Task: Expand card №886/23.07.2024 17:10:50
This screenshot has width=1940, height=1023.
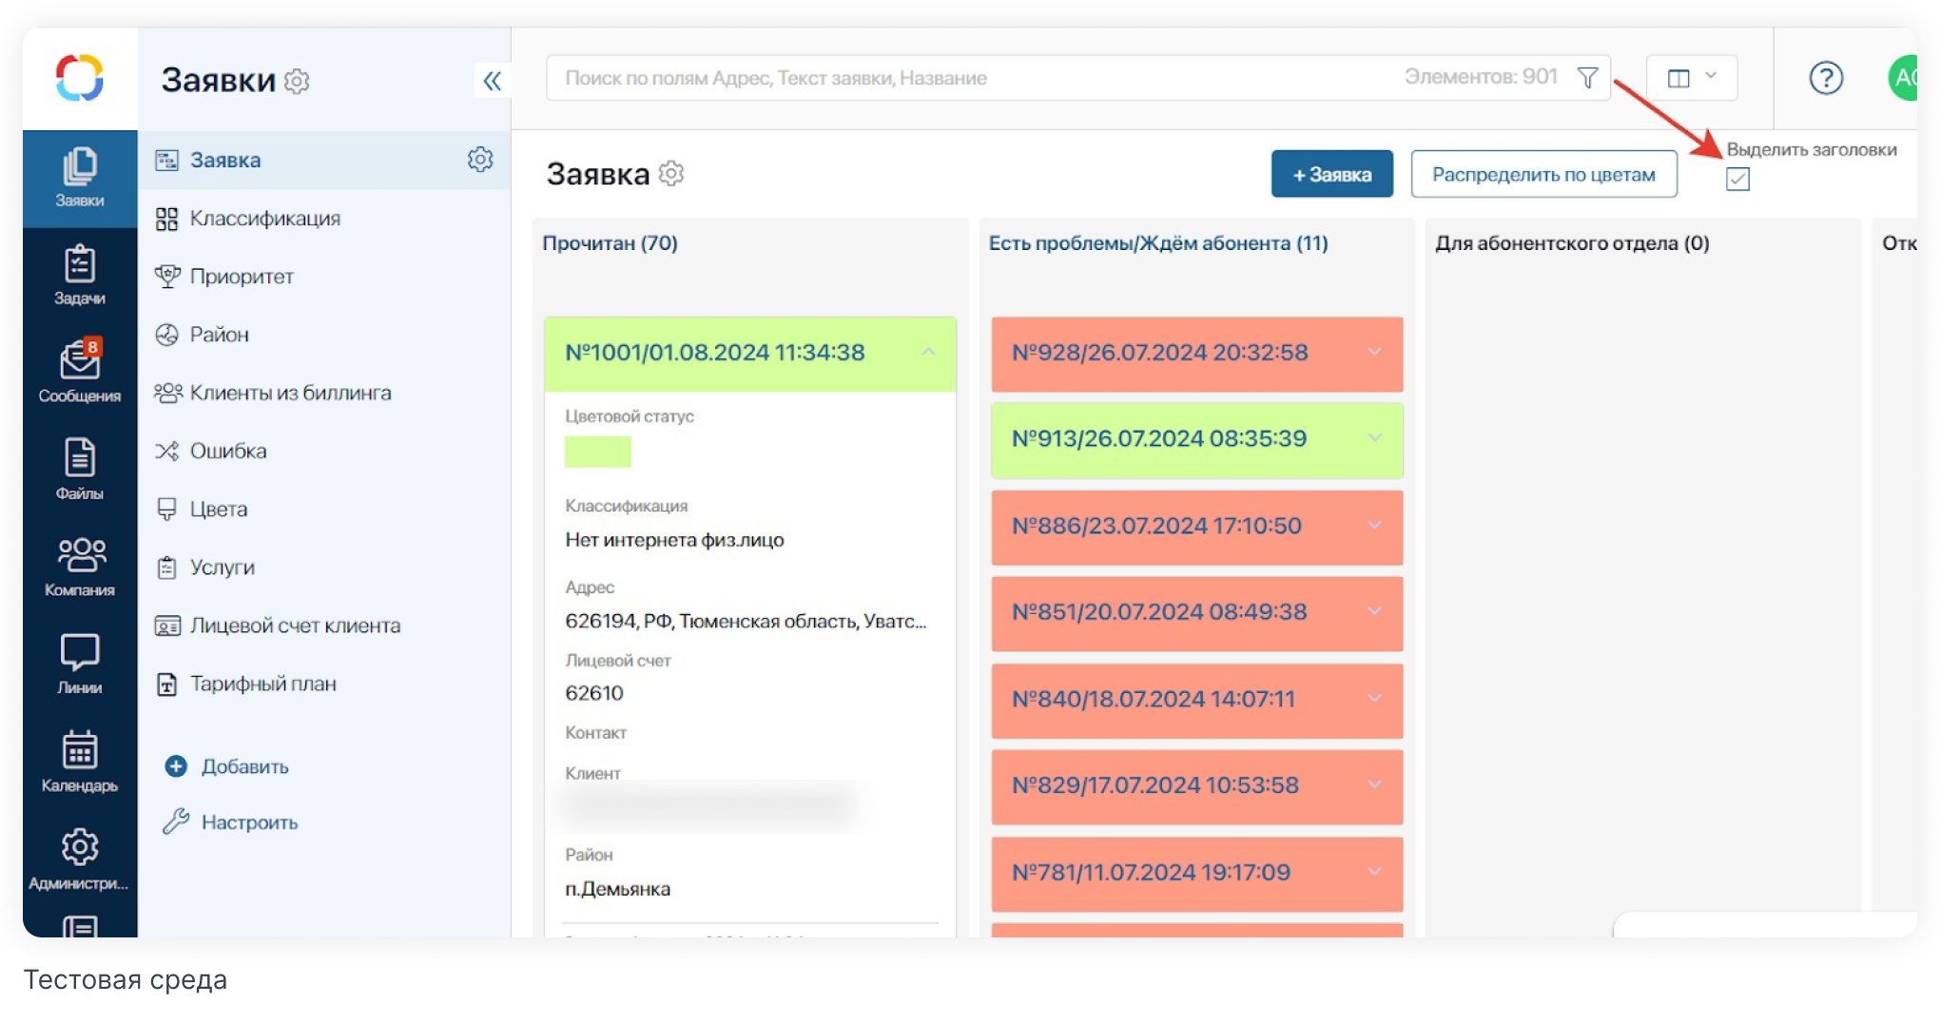Action: pos(1375,526)
